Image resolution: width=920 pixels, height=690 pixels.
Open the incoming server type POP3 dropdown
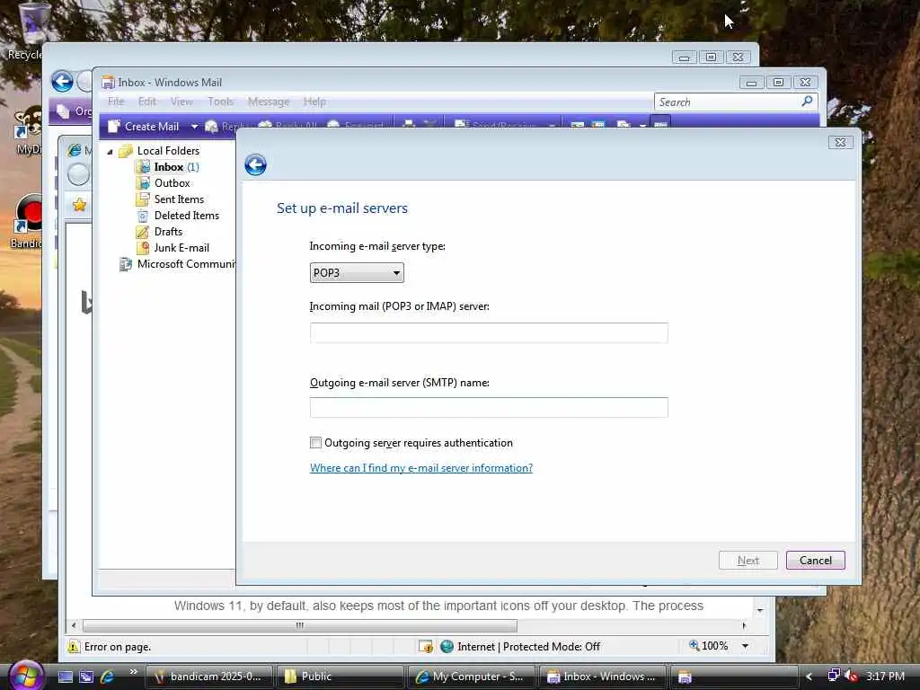coord(356,273)
